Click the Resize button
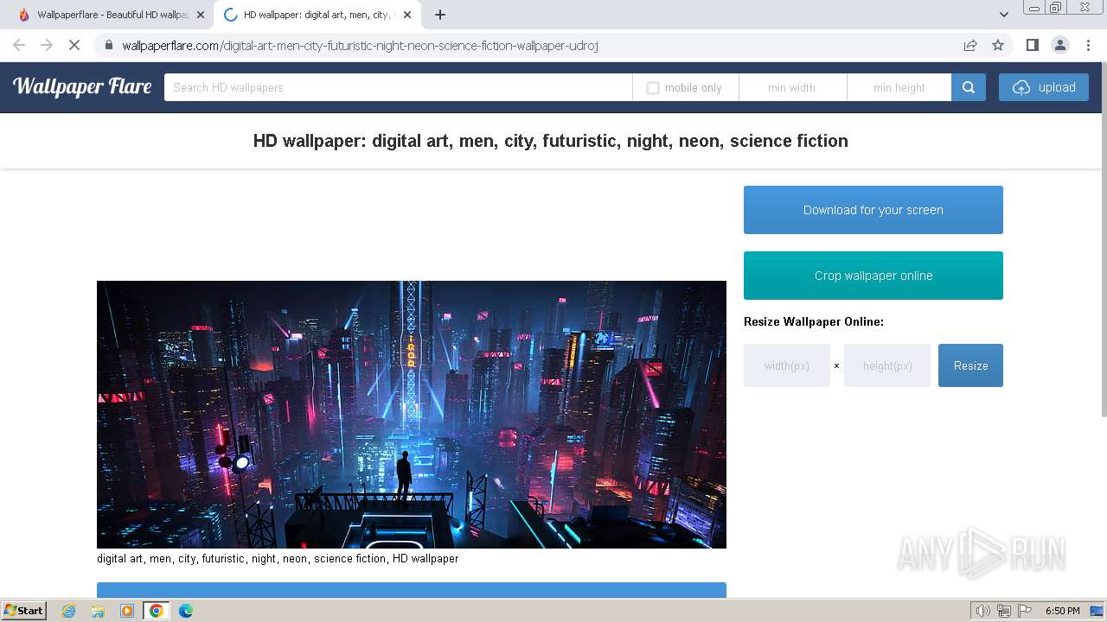Screen dimensions: 1107x622 [970, 365]
